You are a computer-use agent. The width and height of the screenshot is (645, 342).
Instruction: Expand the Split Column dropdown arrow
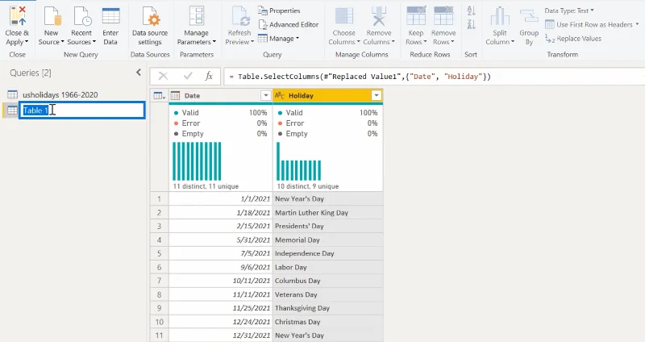513,42
